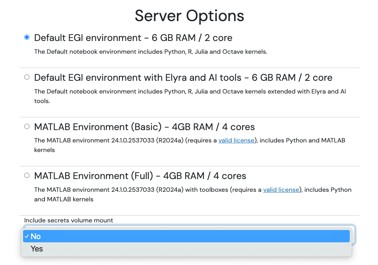378x265 pixels.
Task: Pick 'No' in secrets volume mount dropdown
Action: [186, 236]
